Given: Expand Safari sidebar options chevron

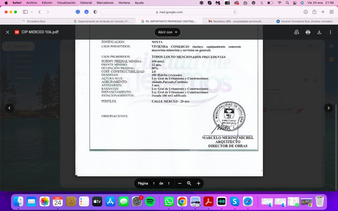Looking at the screenshot, I should point(32,12).
